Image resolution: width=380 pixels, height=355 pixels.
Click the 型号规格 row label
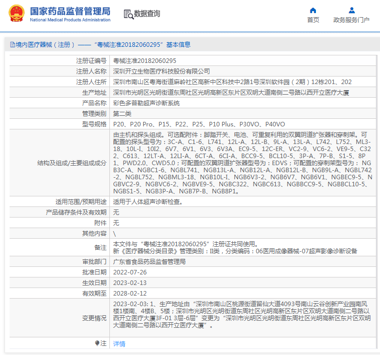click(x=94, y=124)
